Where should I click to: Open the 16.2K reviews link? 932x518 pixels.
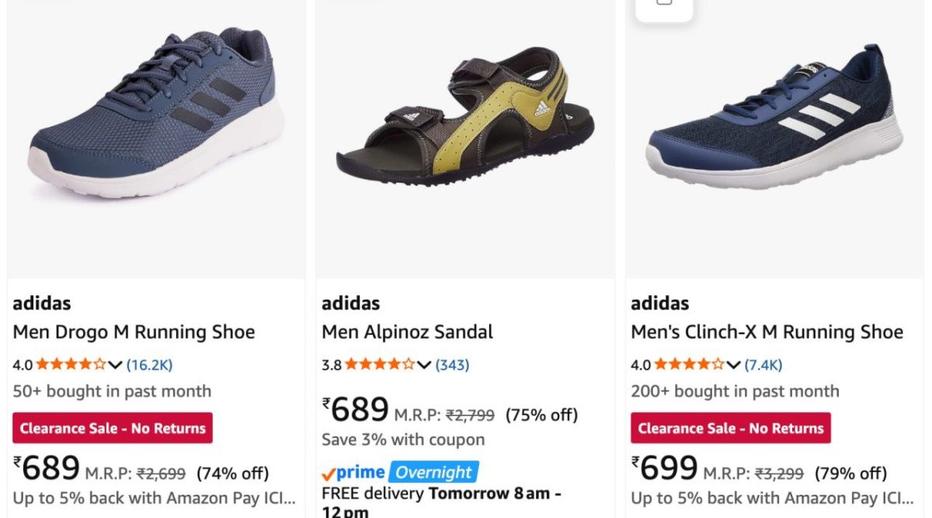click(x=149, y=364)
